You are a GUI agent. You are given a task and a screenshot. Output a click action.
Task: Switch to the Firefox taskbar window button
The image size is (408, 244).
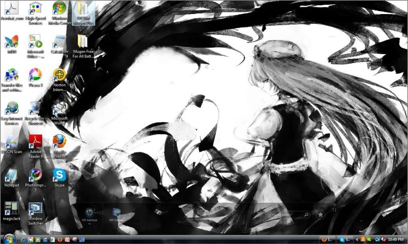tap(327, 239)
